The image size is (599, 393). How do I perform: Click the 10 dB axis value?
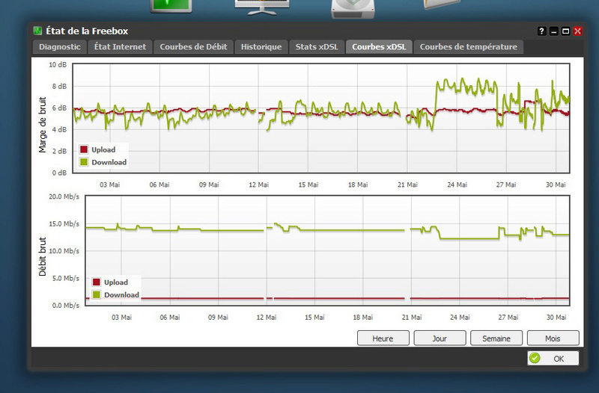click(58, 65)
